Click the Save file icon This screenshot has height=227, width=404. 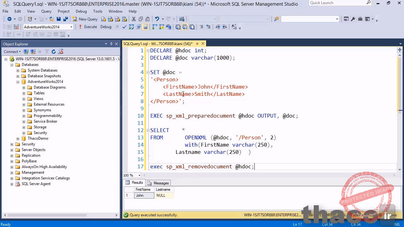(59, 19)
